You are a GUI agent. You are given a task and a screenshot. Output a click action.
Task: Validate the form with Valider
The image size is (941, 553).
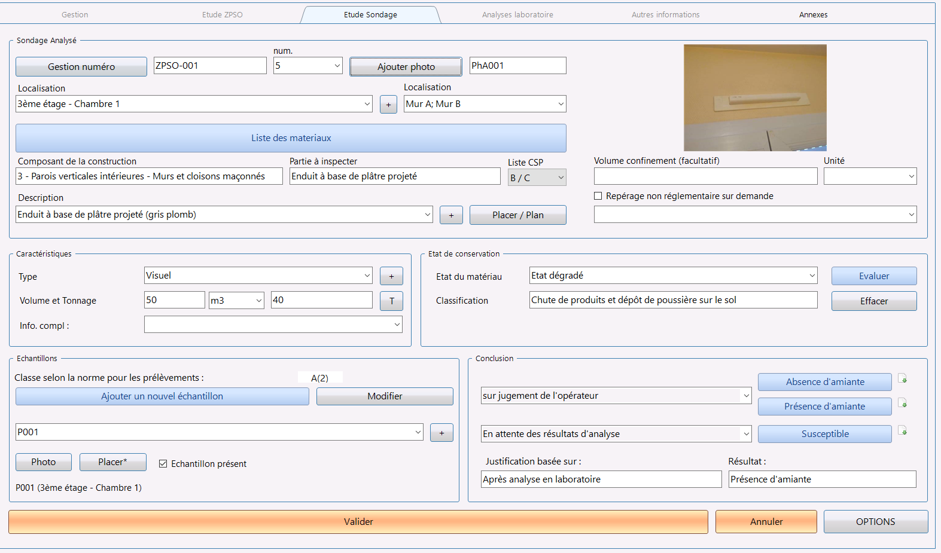(358, 522)
